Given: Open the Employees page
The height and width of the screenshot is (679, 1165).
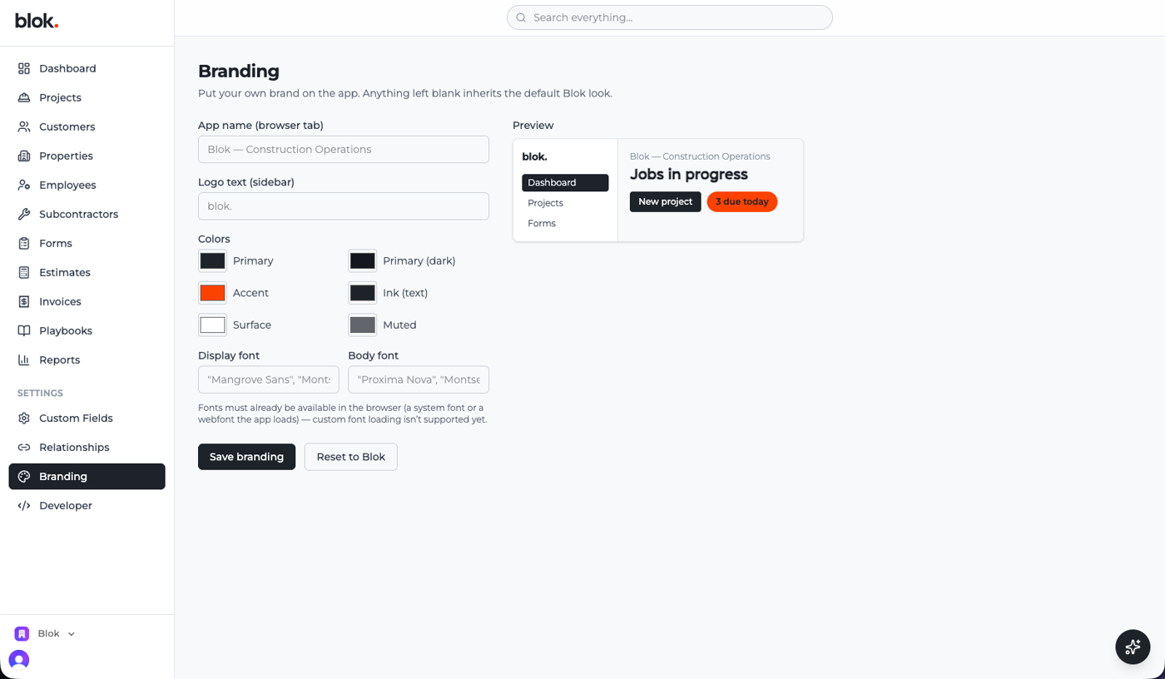Looking at the screenshot, I should click(x=87, y=185).
